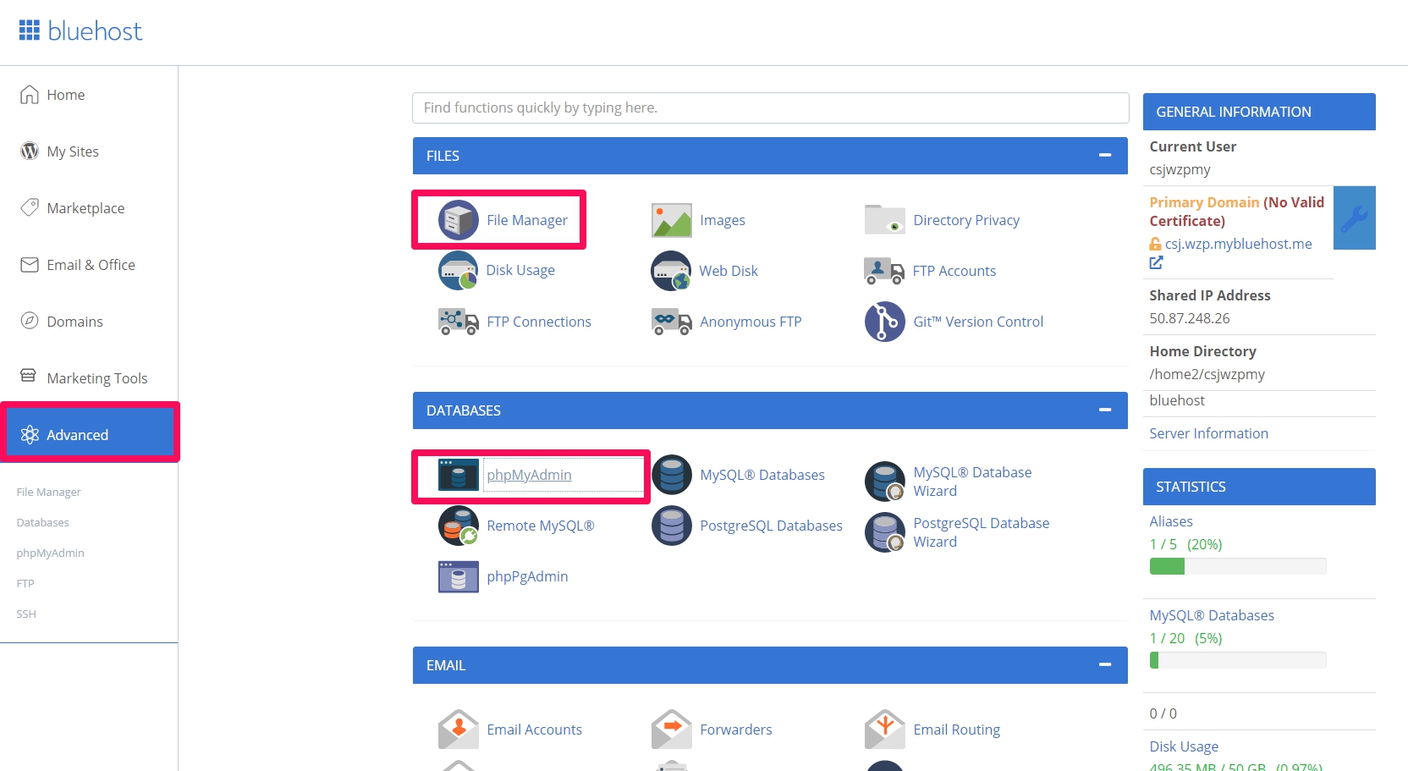Open the Aliases statistics link

click(x=1171, y=521)
